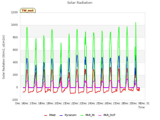Click the Dec 28 x-axis label
Viewport: 160px width, 120px height.
tap(120, 103)
